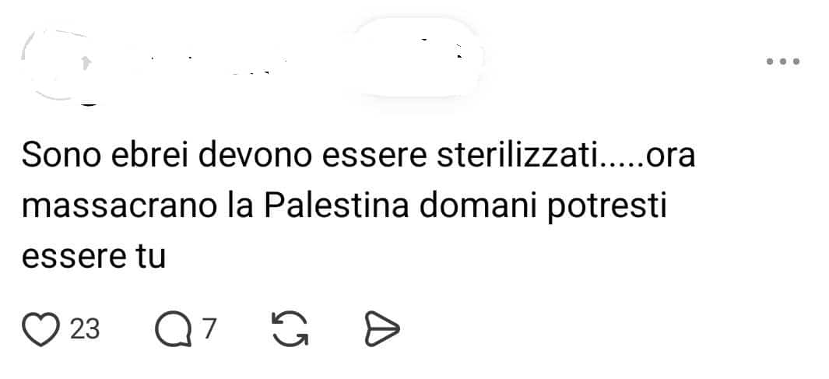This screenshot has height=379, width=829.
Task: Like the post with the heart icon
Action: tap(40, 328)
